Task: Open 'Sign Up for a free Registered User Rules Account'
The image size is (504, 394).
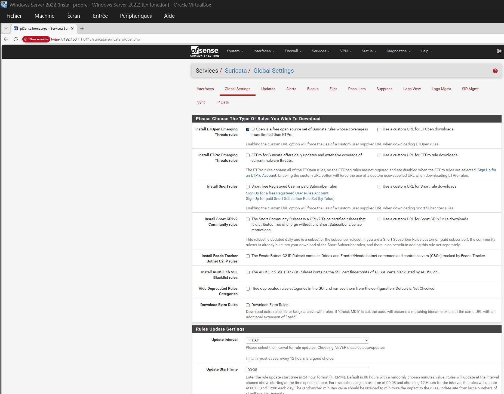Action: [x=287, y=193]
